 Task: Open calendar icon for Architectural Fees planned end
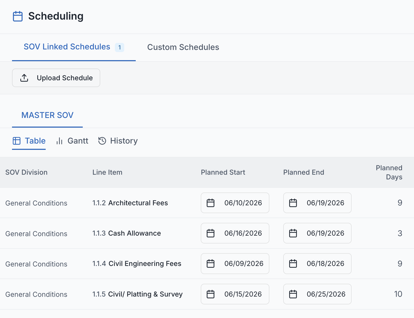[293, 203]
